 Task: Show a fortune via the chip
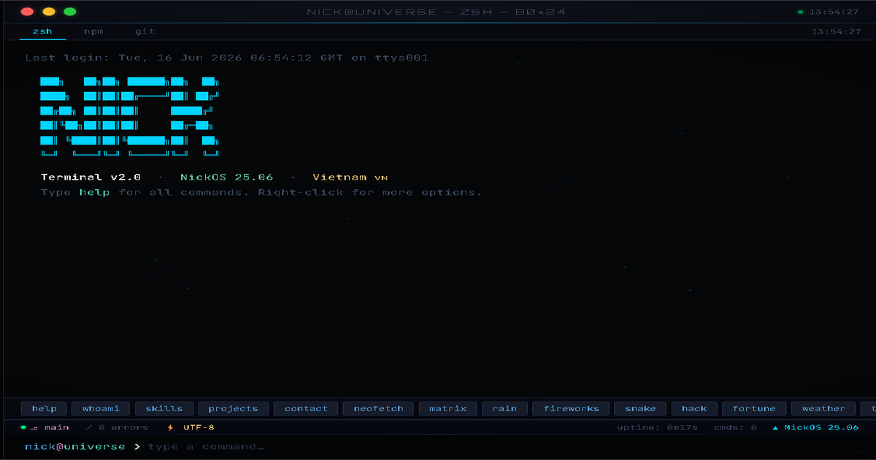(754, 409)
